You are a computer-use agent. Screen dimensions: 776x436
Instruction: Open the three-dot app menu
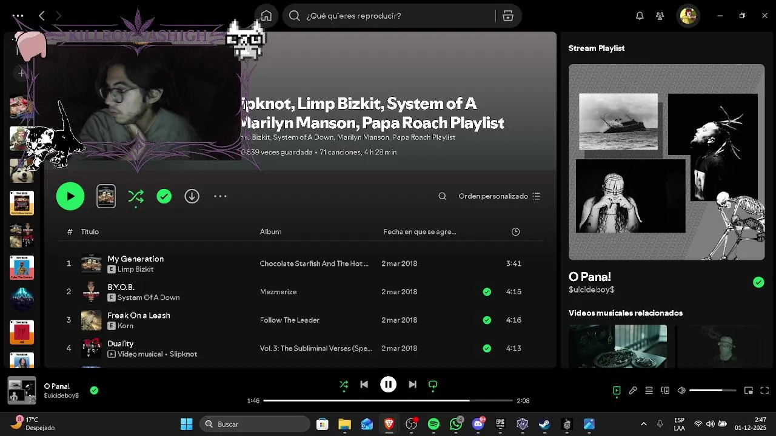(x=18, y=16)
